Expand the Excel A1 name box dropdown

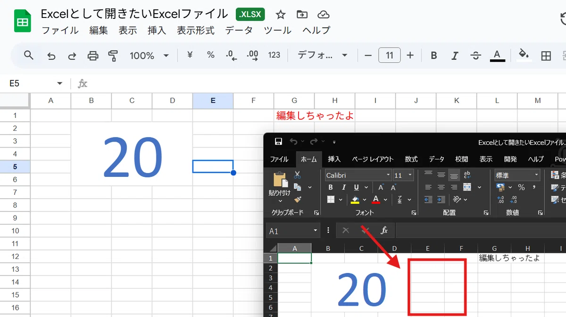[x=316, y=231]
